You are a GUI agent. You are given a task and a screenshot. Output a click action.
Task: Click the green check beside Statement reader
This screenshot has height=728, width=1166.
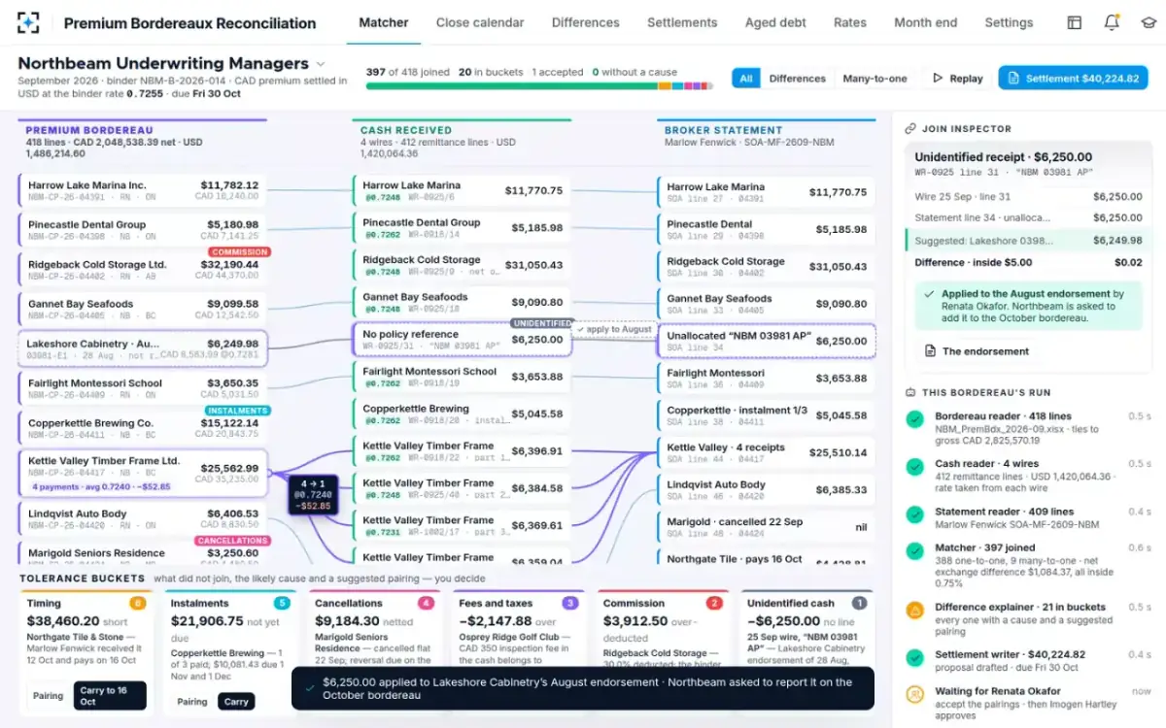(x=914, y=514)
